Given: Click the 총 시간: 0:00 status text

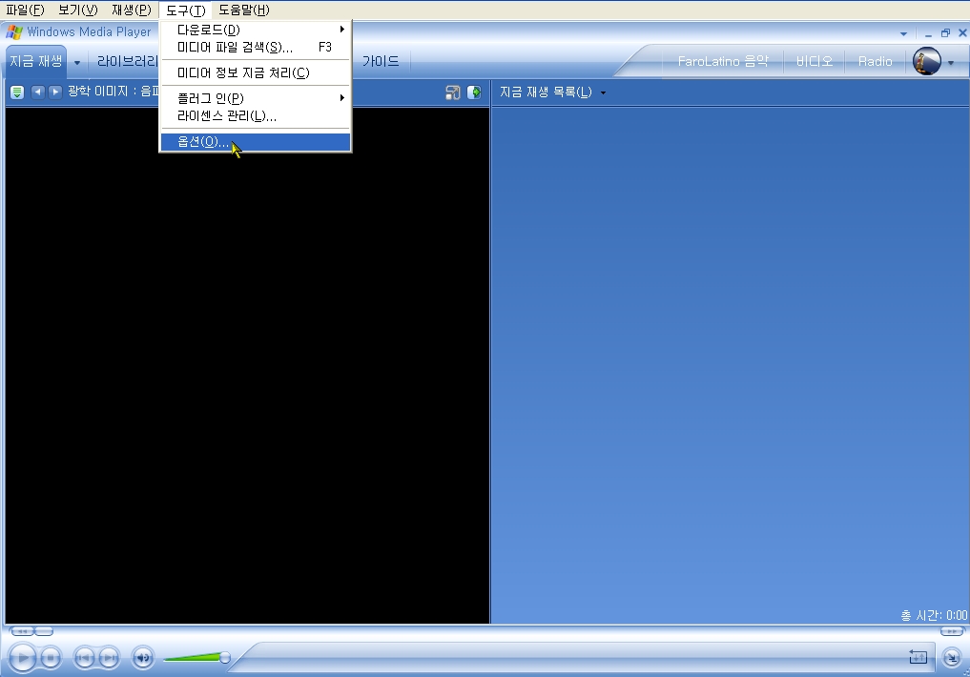Looking at the screenshot, I should tap(934, 615).
